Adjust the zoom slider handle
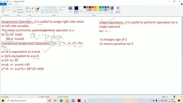Screen dimensions: 183x103 pyautogui.click(x=174, y=97)
